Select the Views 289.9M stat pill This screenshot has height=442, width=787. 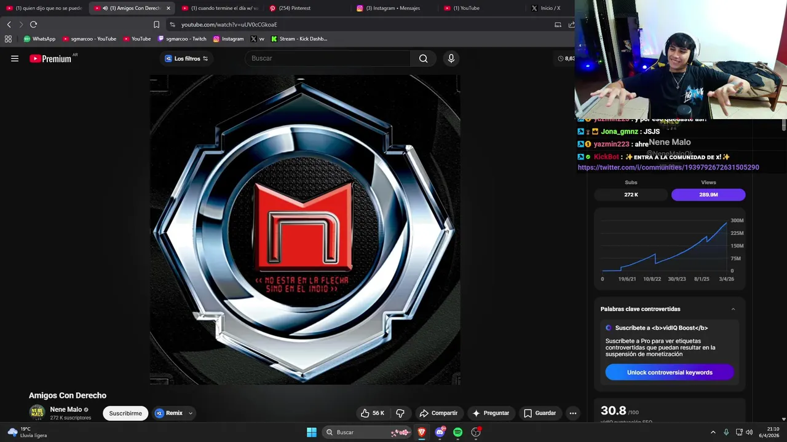point(708,195)
